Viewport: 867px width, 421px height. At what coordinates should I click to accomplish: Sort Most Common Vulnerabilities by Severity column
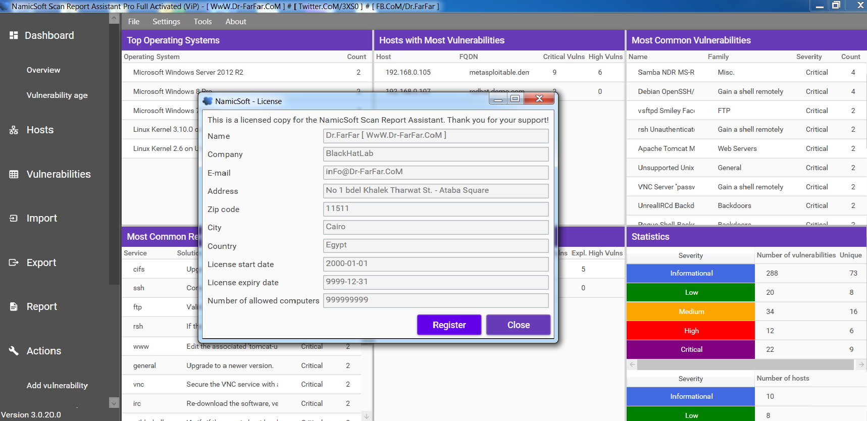tap(808, 57)
